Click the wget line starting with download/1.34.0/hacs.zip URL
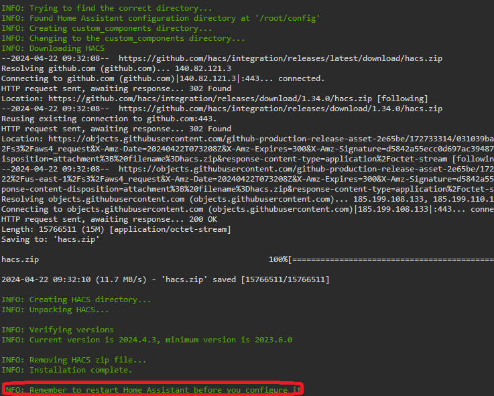The height and width of the screenshot is (396, 494). (x=222, y=109)
